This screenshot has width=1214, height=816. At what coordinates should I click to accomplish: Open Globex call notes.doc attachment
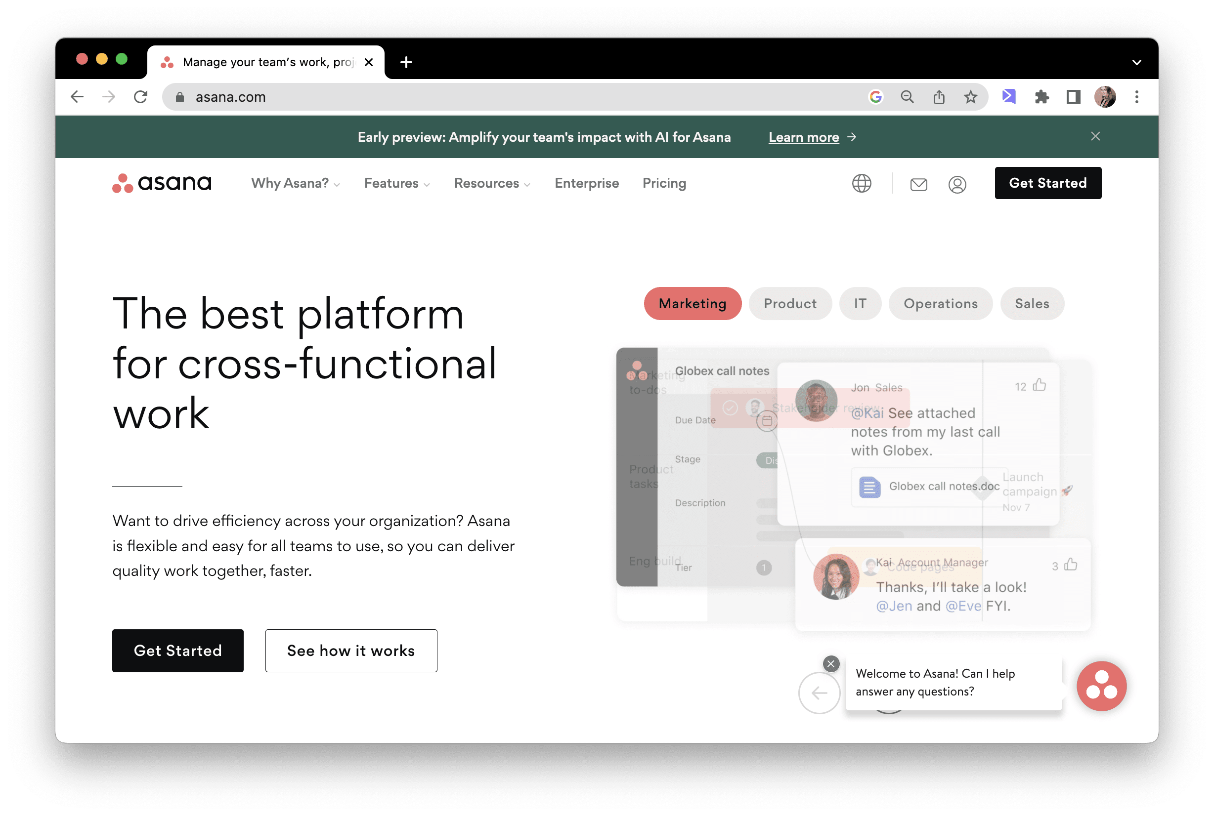[x=929, y=487]
